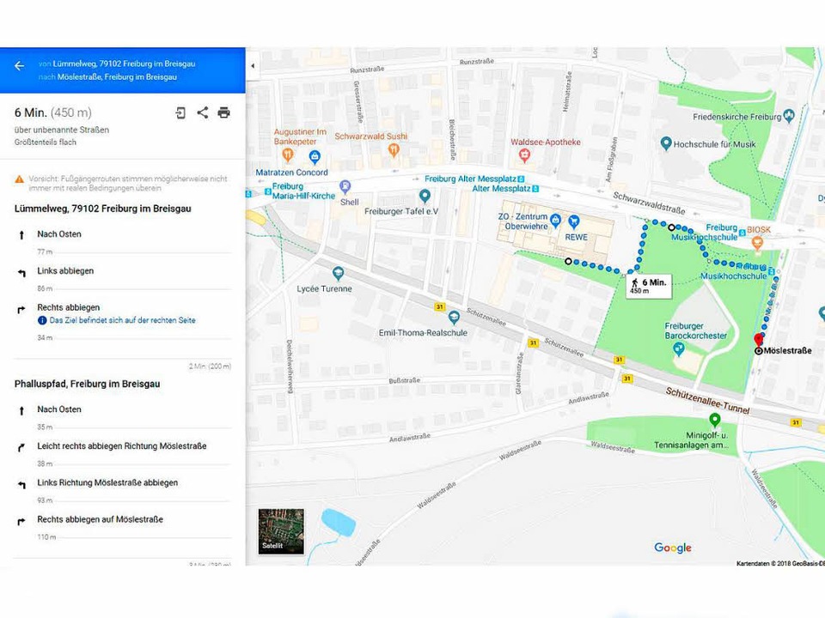Send directions to phone icon
The height and width of the screenshot is (618, 825).
(180, 112)
